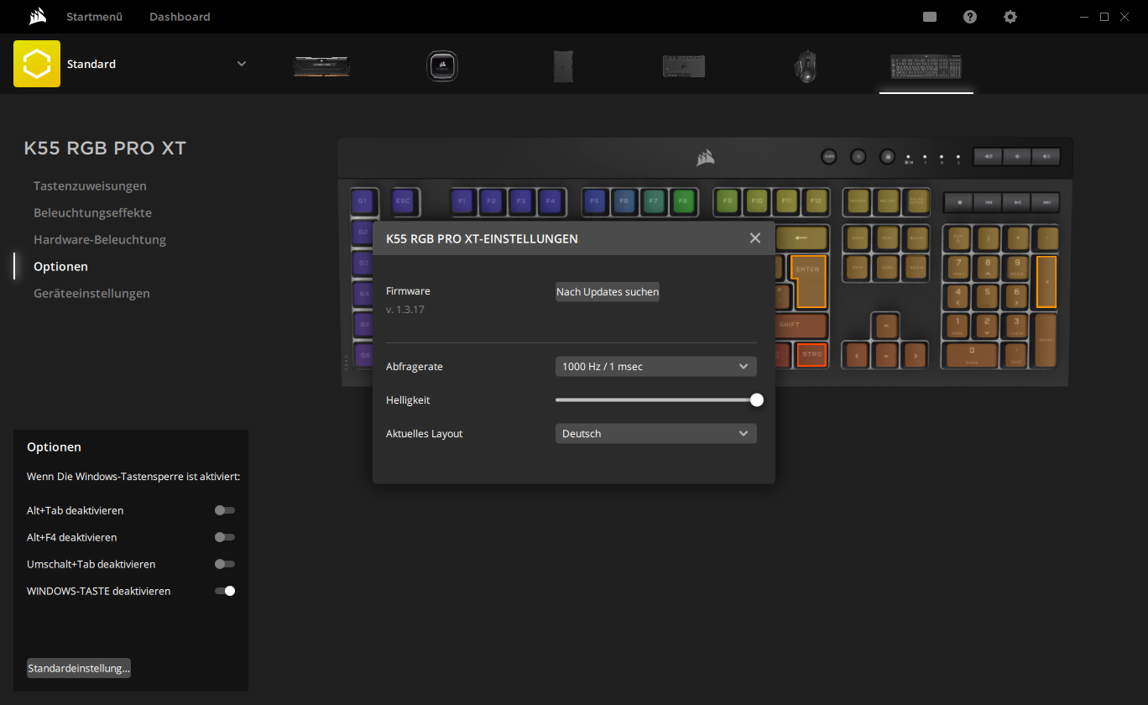Screen dimensions: 1148x705
Task: Click Nach Updates suchen button
Action: (608, 292)
